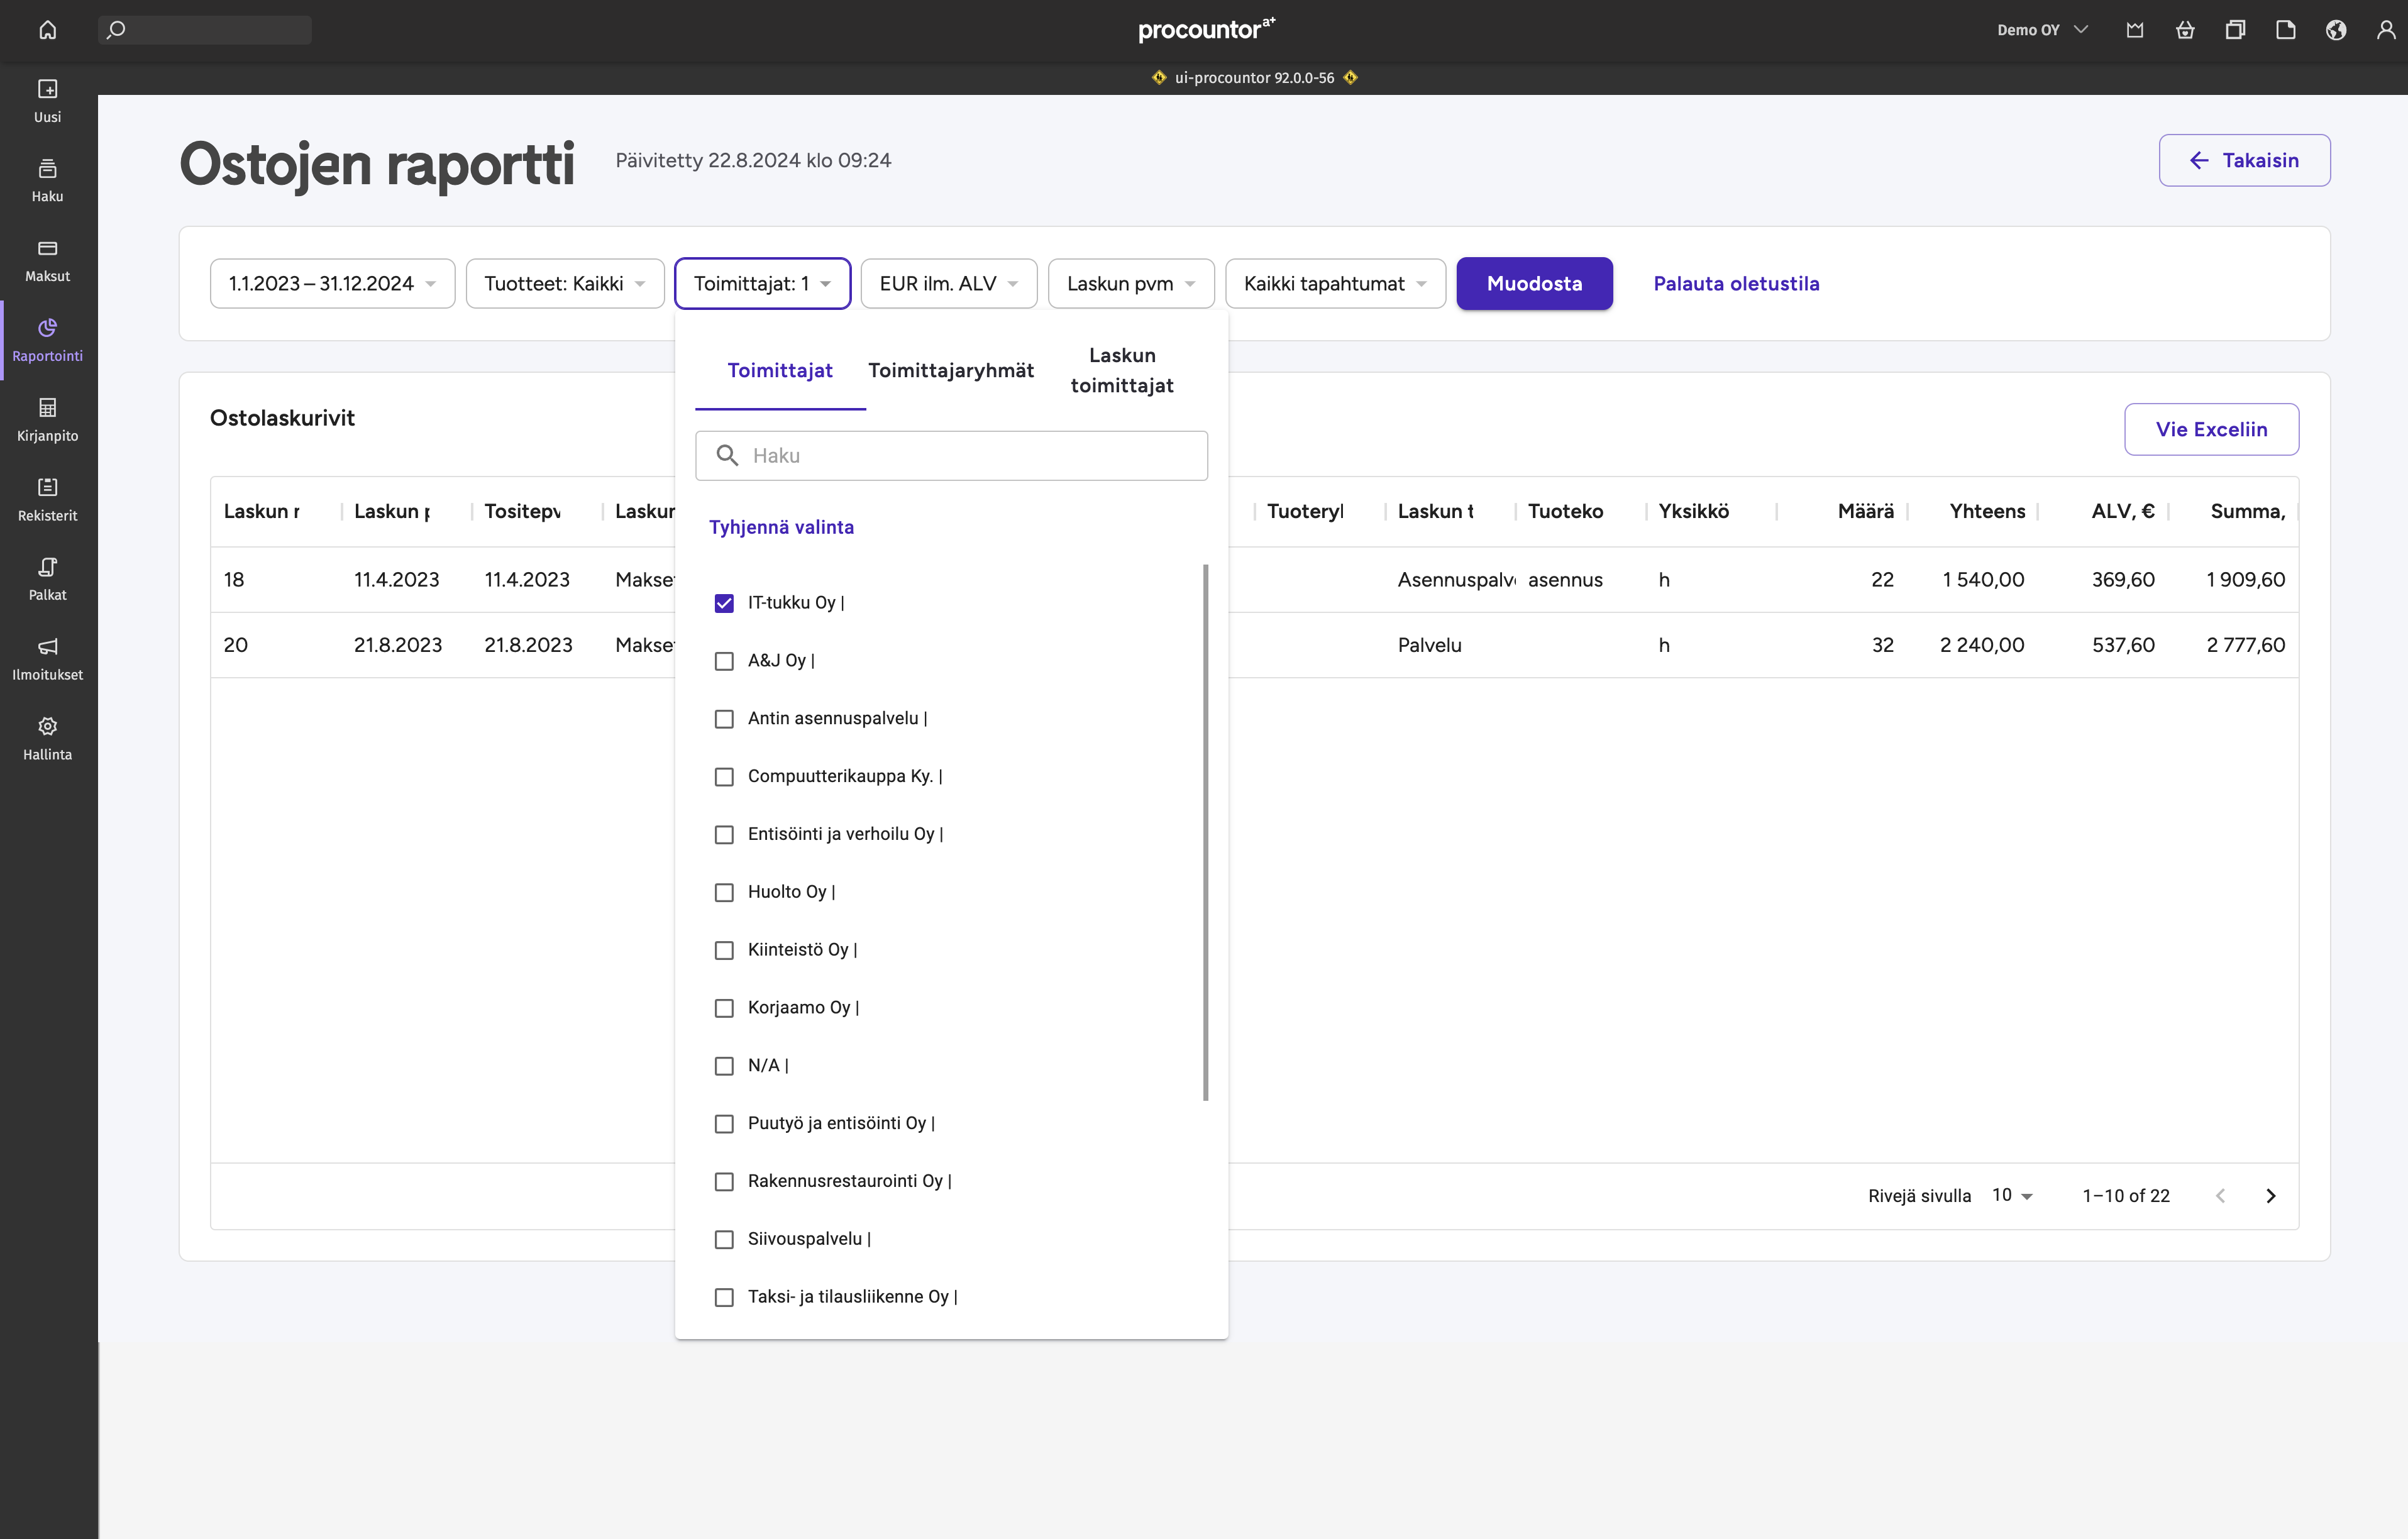The image size is (2408, 1539).
Task: Click the supplier list scrollbar
Action: pyautogui.click(x=1205, y=832)
